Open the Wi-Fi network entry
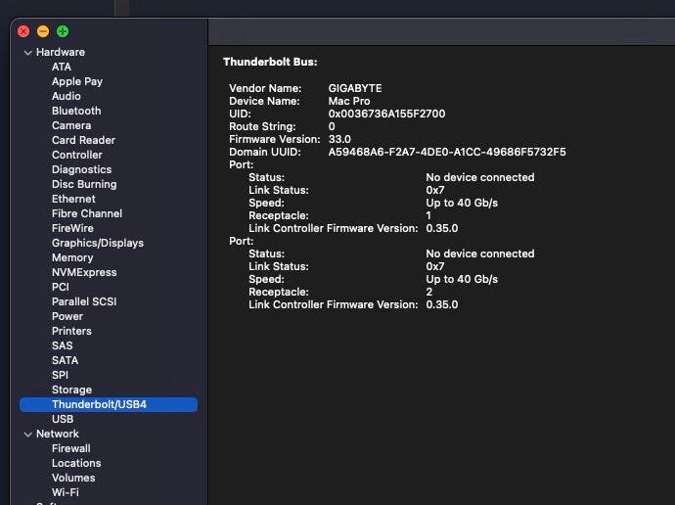The image size is (675, 505). (x=66, y=492)
